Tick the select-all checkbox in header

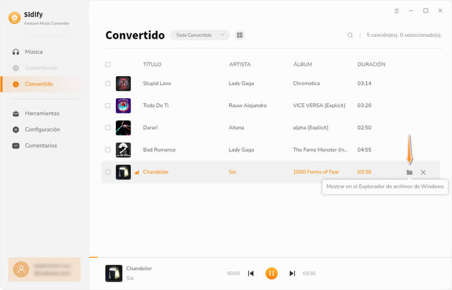[108, 64]
